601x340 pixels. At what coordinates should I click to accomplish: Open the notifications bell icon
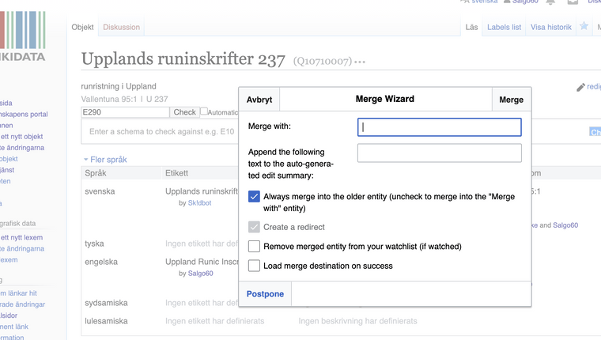point(550,2)
